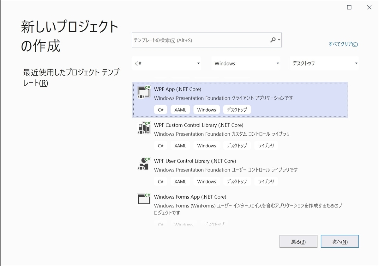Screen dimensions: 379x266
Task: Click the クライアント アプリケーションです description text
Action: click(262, 98)
